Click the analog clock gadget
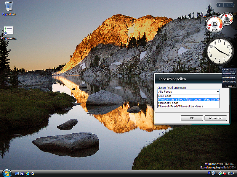This screenshot has height=177, width=237. [x=220, y=51]
